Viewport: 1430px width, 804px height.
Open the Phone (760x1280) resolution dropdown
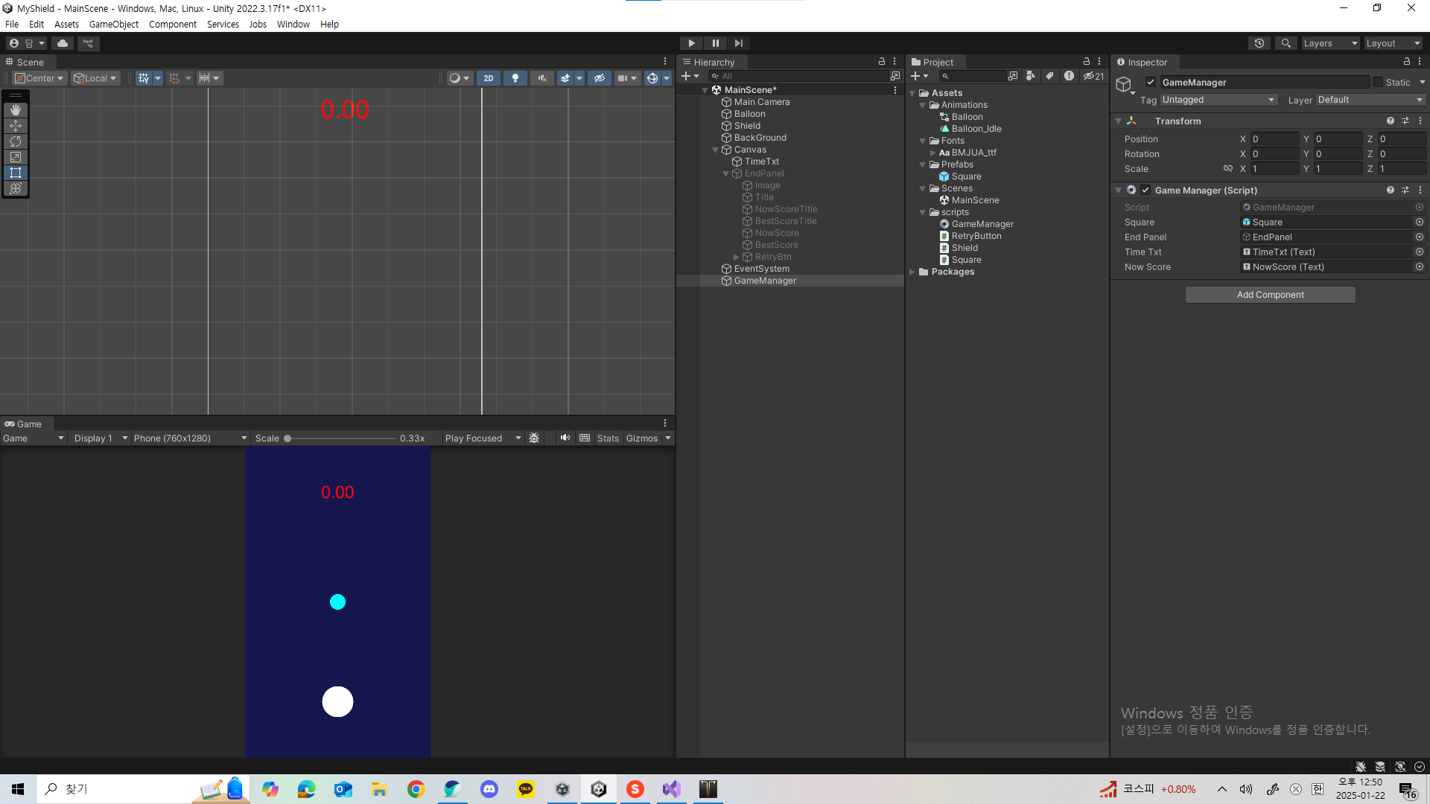point(190,438)
